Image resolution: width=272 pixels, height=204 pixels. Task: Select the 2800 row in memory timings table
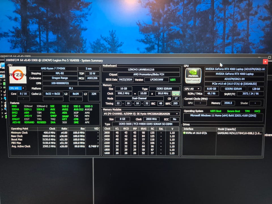coord(141,133)
